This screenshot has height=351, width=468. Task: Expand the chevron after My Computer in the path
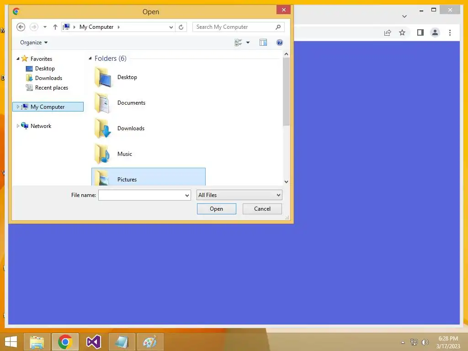pyautogui.click(x=118, y=27)
